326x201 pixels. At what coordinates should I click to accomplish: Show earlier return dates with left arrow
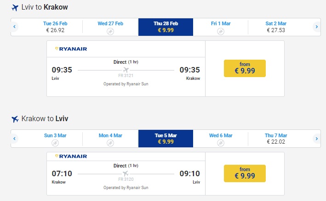[x=15, y=138]
